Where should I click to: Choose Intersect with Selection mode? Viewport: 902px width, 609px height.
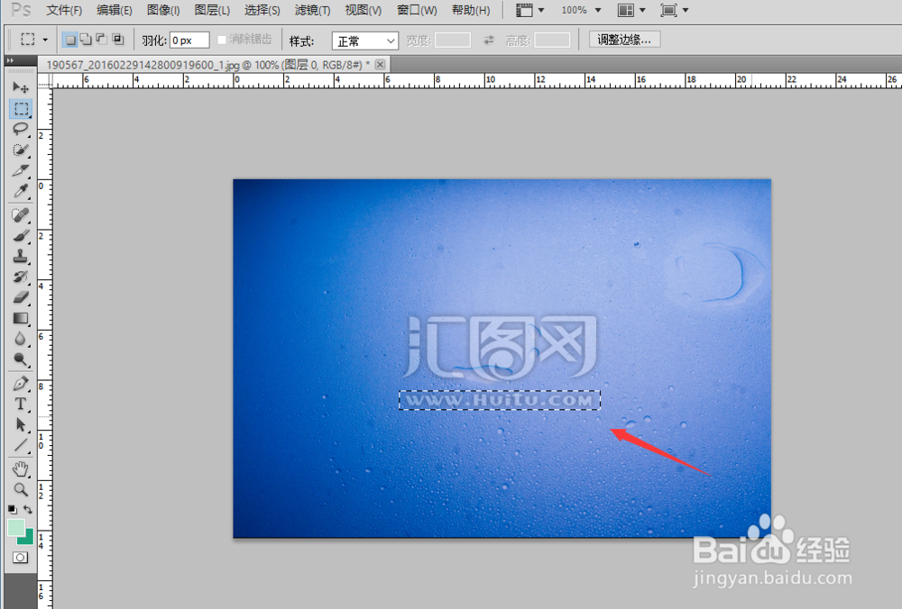pyautogui.click(x=118, y=40)
